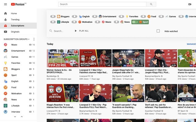The width and height of the screenshot is (196, 122).
Task: Click the English translate icon in sidebar
Action: click(x=6, y=81)
